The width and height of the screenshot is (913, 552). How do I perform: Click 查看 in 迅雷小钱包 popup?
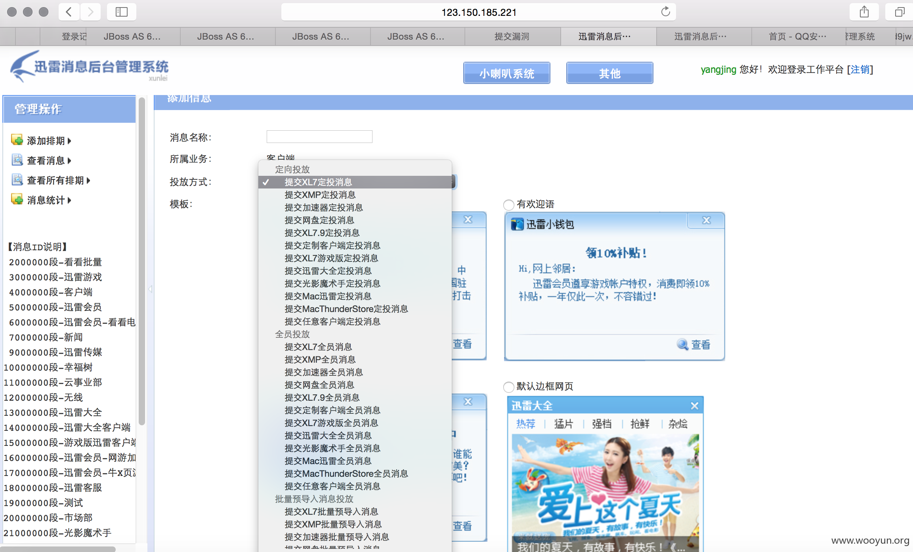tap(701, 345)
